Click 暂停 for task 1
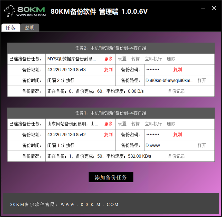Viewport: 222px width, 217px height. tap(136, 124)
